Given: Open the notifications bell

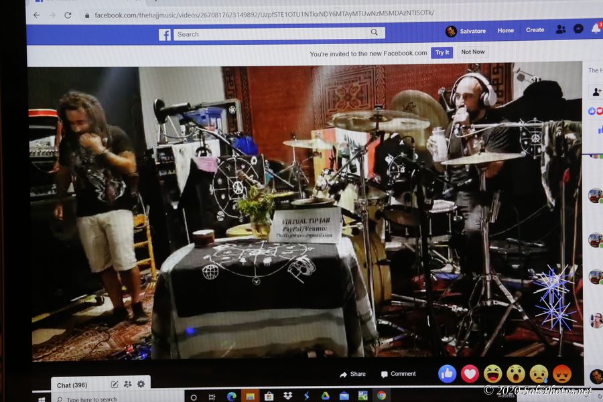Looking at the screenshot, I should coord(595,28).
